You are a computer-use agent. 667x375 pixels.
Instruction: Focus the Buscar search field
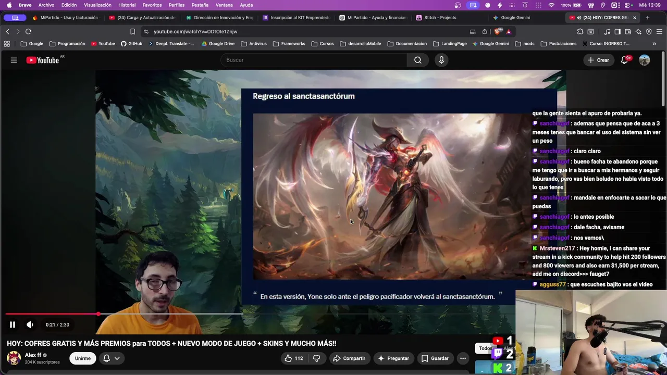(314, 60)
